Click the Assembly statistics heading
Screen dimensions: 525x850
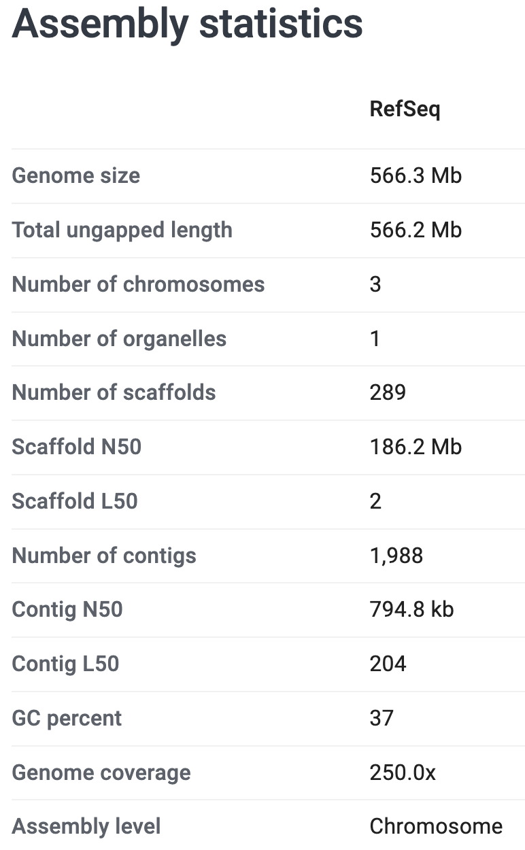(x=187, y=24)
